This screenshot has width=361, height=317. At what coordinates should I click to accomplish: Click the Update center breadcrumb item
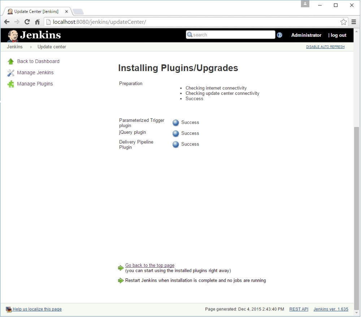[x=52, y=47]
